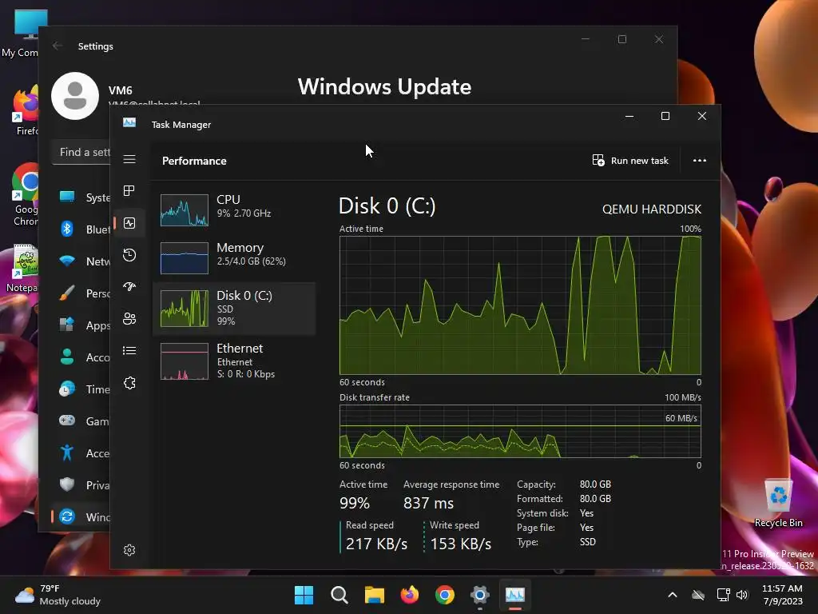Click Run new task button
The height and width of the screenshot is (614, 818).
630,161
